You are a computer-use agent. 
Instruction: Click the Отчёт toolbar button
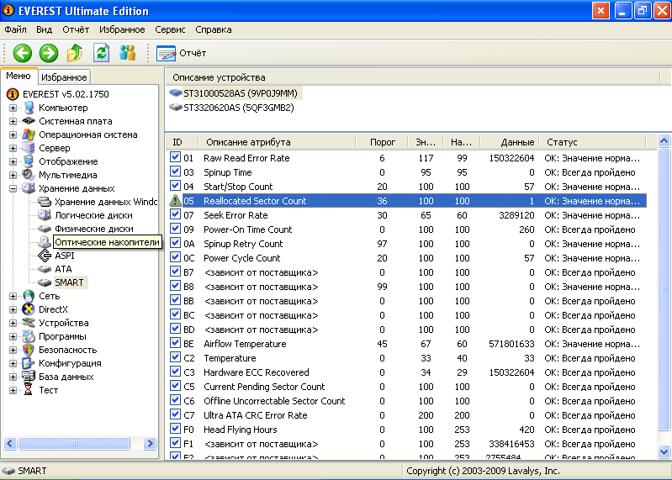click(x=182, y=53)
